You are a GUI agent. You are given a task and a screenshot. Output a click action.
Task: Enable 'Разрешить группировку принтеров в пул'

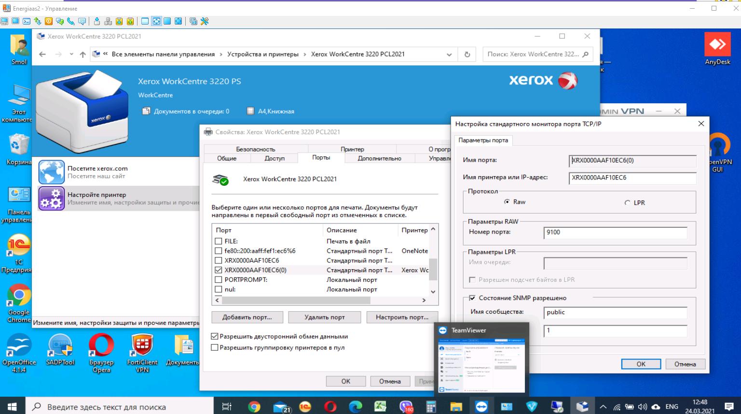tap(215, 347)
